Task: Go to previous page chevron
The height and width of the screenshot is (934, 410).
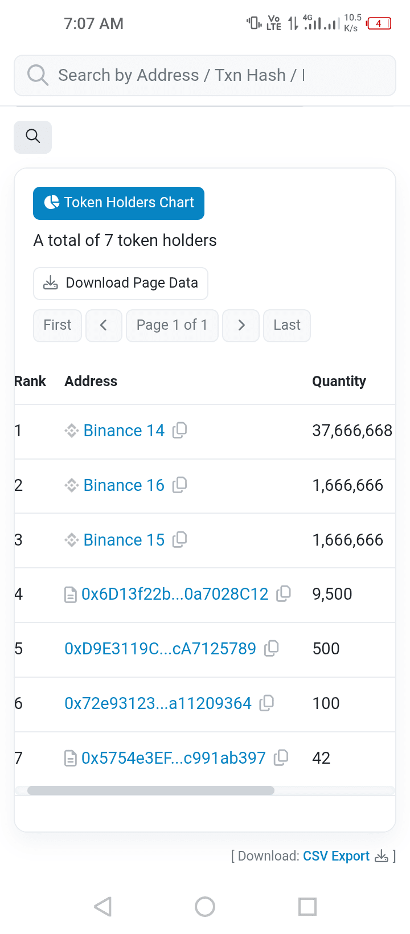Action: (x=104, y=325)
